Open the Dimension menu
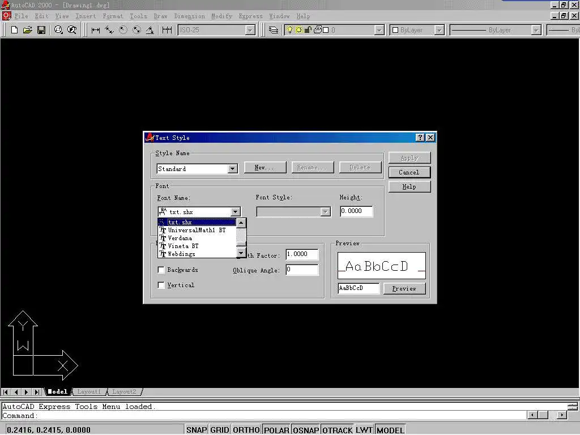The width and height of the screenshot is (580, 435). pos(189,16)
